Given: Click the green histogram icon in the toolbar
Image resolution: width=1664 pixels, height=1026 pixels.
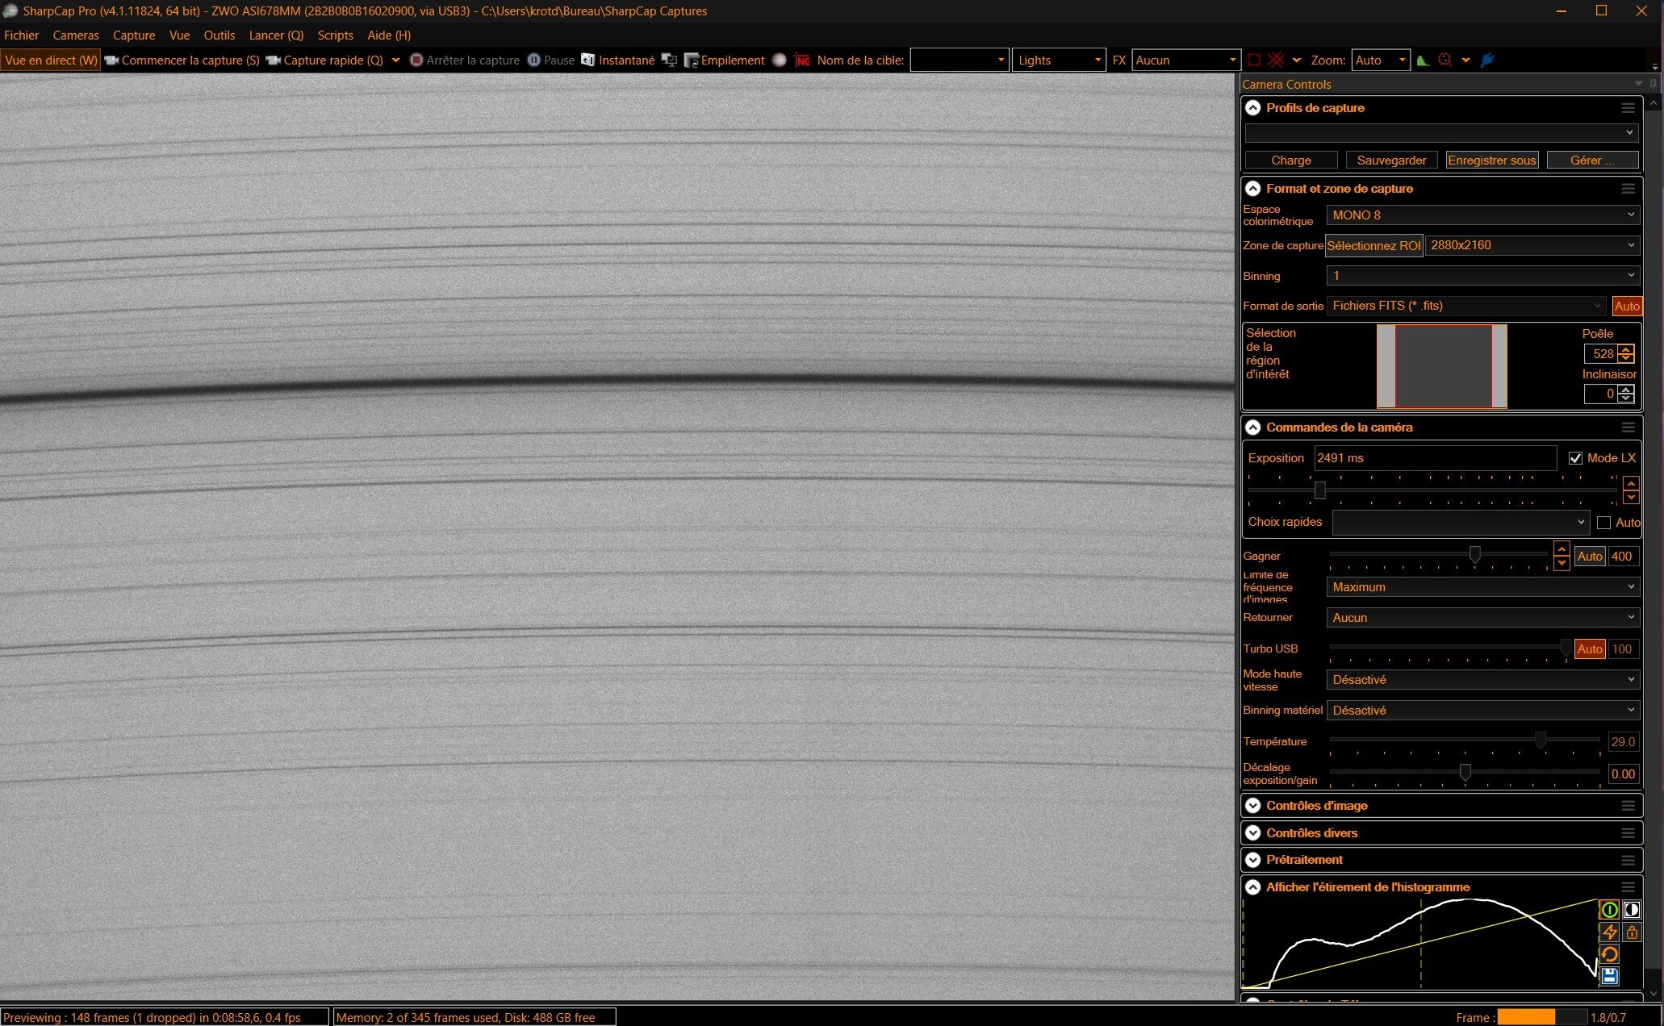Looking at the screenshot, I should tap(1423, 60).
